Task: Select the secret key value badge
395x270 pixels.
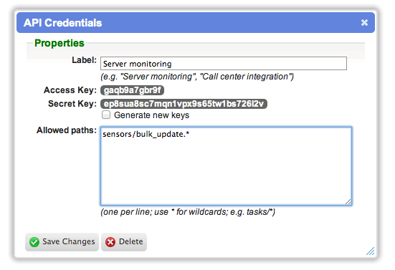Action: point(184,104)
